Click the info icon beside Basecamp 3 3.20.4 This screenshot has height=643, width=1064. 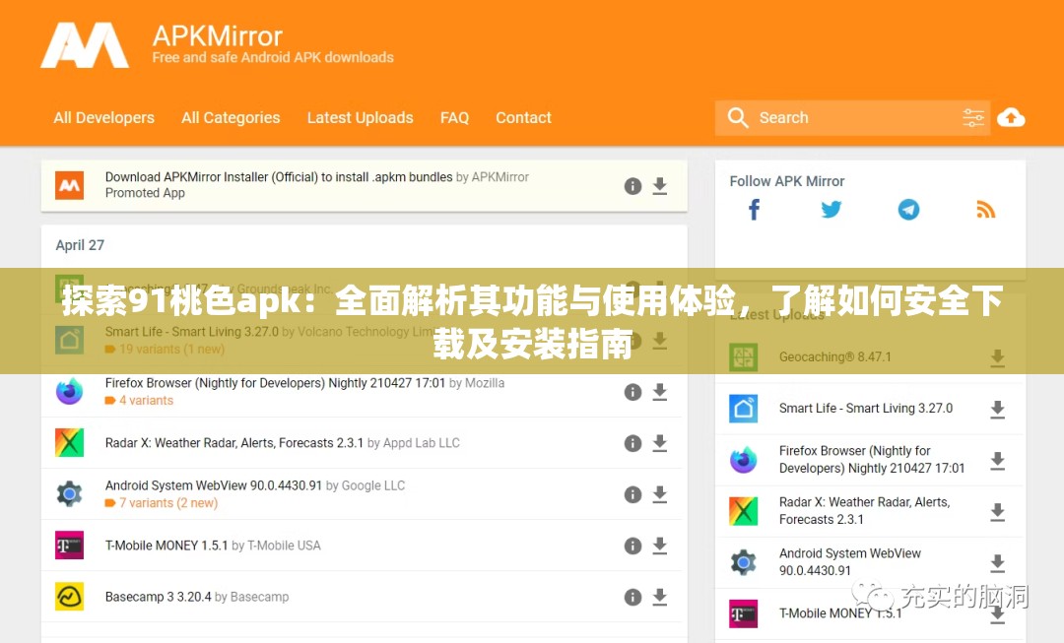(632, 597)
